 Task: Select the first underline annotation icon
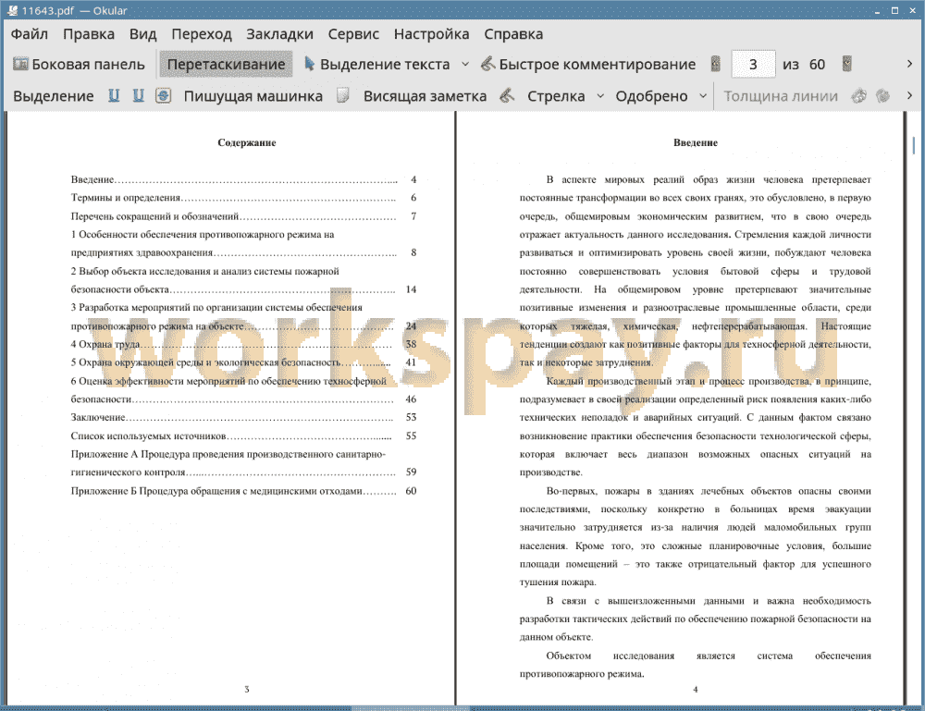114,95
